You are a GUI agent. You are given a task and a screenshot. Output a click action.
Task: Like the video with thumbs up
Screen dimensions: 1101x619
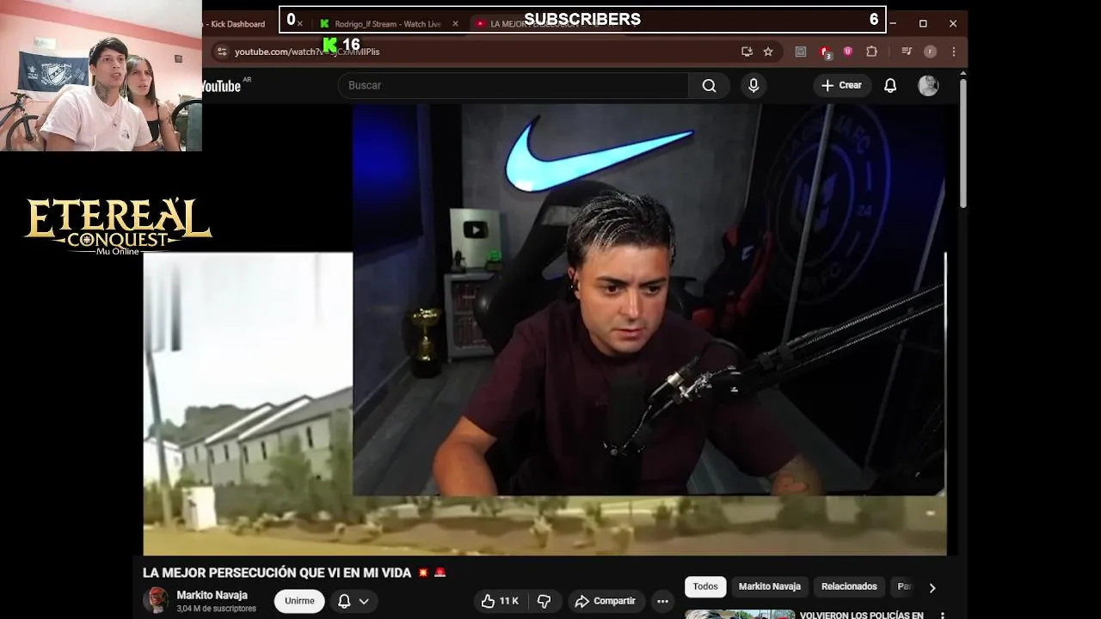(500, 601)
